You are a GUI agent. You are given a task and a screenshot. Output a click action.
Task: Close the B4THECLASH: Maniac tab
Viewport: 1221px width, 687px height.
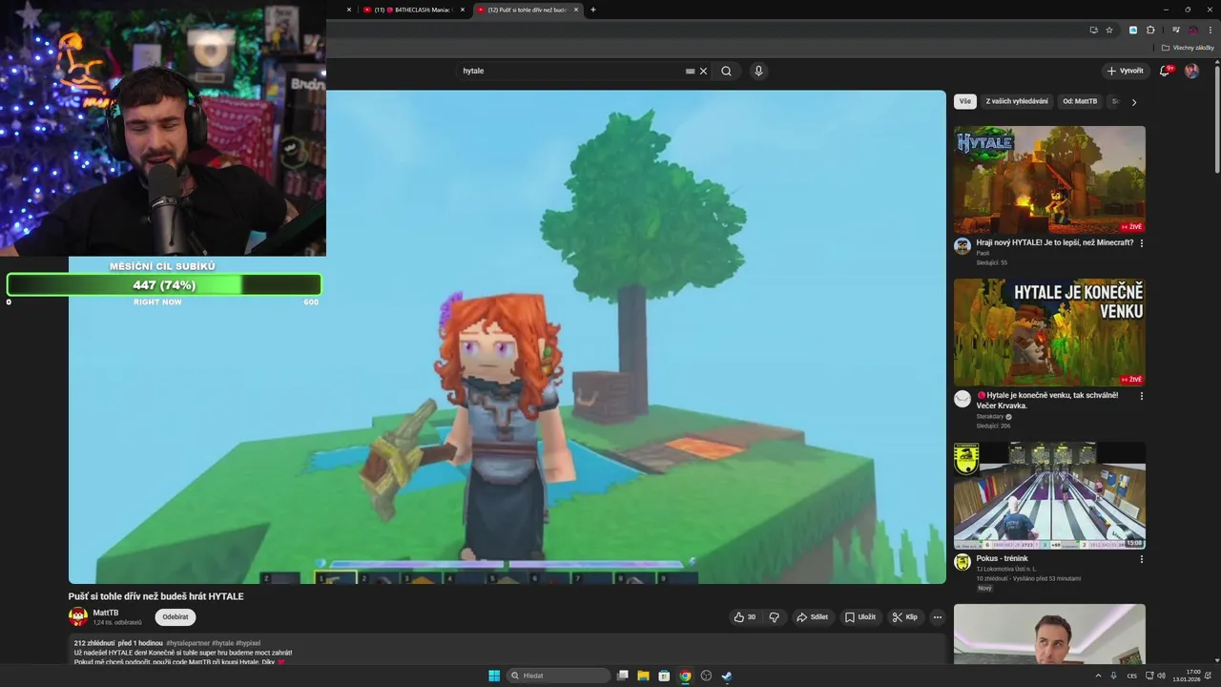click(463, 10)
